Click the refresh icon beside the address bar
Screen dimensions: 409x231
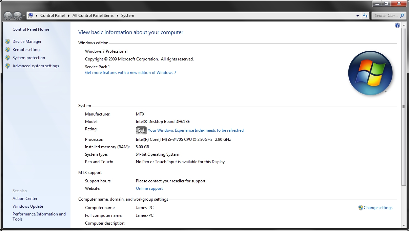[x=365, y=16]
